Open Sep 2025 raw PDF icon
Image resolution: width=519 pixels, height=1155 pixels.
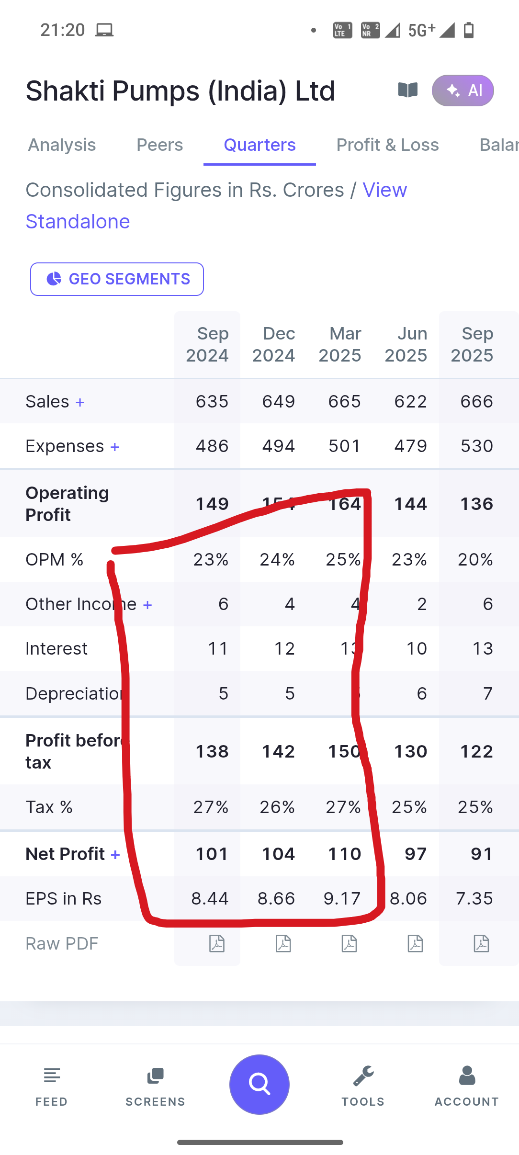481,943
